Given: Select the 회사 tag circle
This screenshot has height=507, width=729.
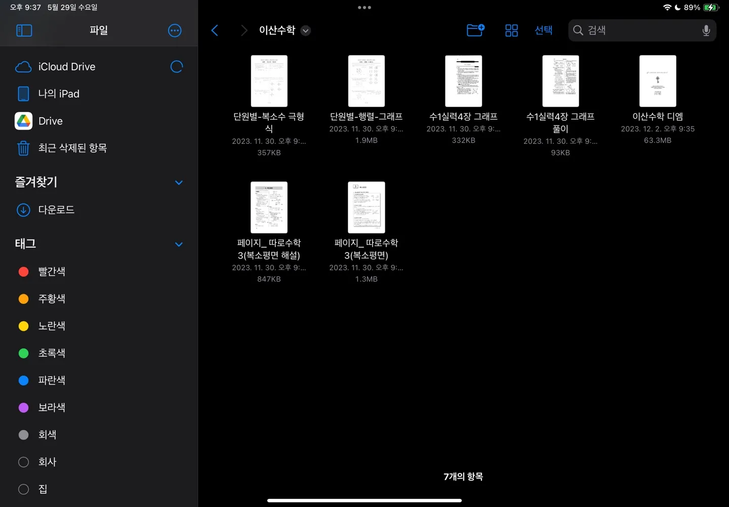Looking at the screenshot, I should click(x=24, y=462).
